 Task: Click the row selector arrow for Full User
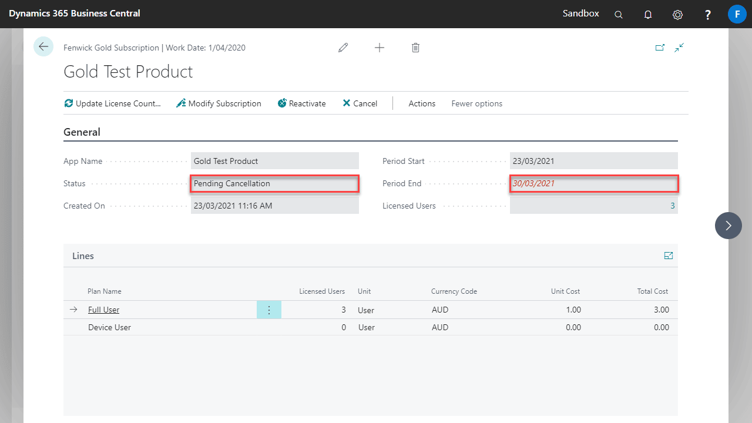click(73, 310)
